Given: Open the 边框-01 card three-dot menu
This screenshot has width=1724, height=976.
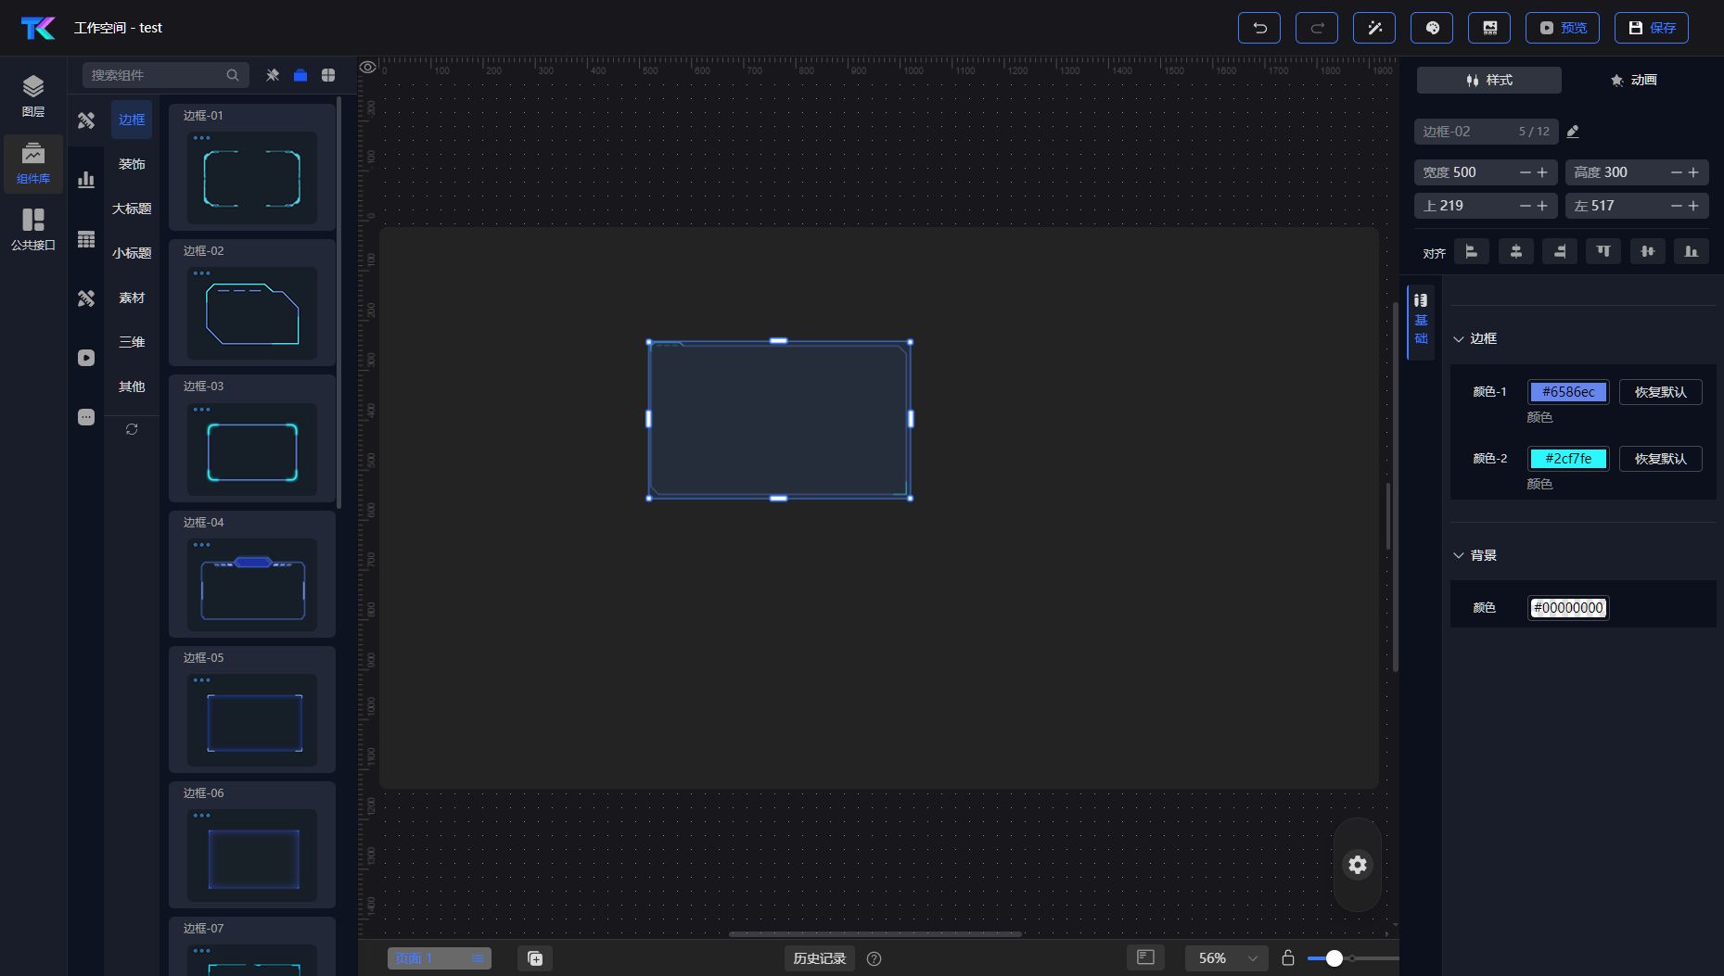Looking at the screenshot, I should pos(201,138).
